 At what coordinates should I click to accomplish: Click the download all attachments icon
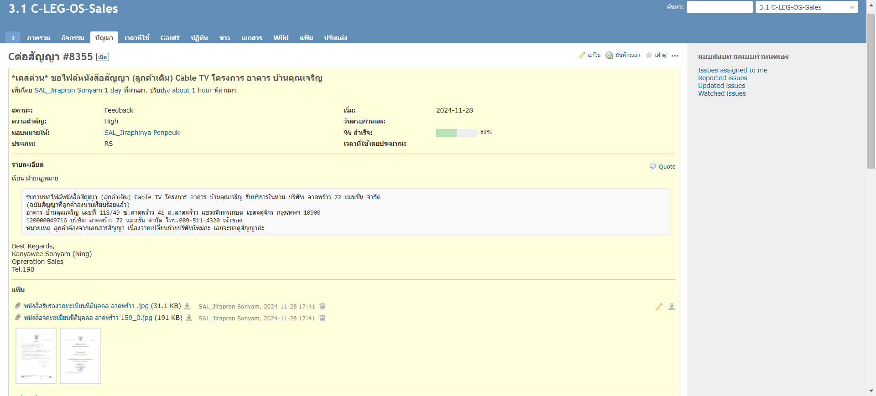click(672, 307)
